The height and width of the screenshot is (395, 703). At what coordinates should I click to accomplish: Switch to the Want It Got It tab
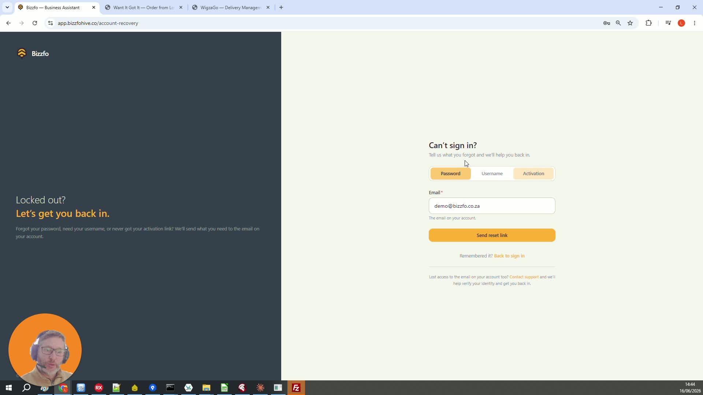144,7
